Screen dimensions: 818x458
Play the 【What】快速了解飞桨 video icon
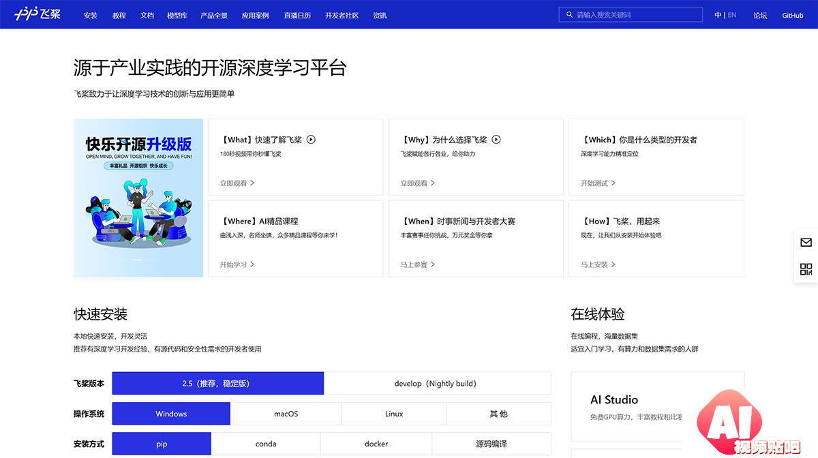click(311, 139)
